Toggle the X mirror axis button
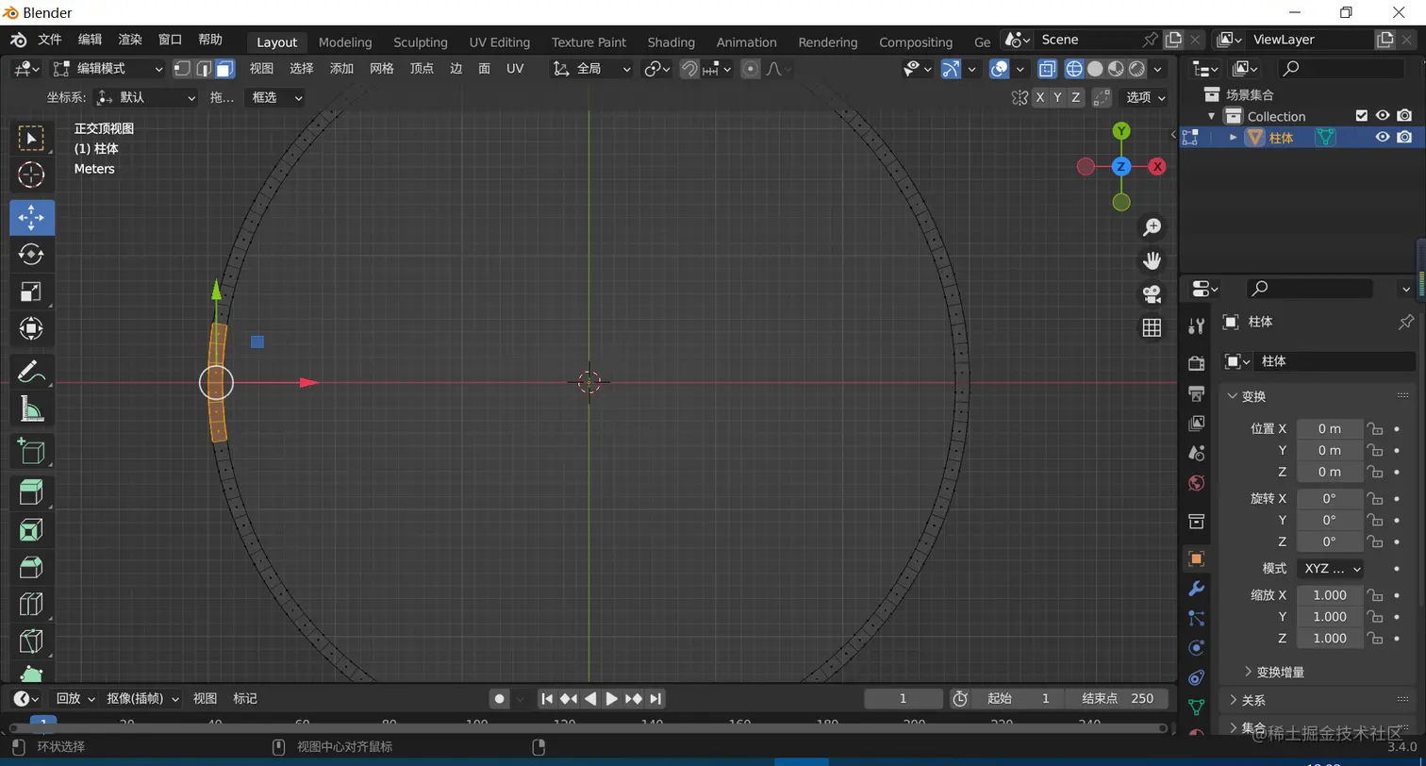This screenshot has width=1426, height=766. click(1039, 97)
